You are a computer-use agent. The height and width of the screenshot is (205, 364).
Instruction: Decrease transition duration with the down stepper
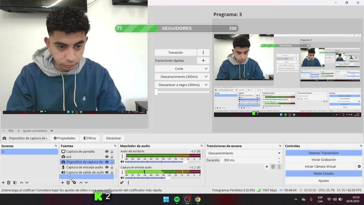[279, 162]
